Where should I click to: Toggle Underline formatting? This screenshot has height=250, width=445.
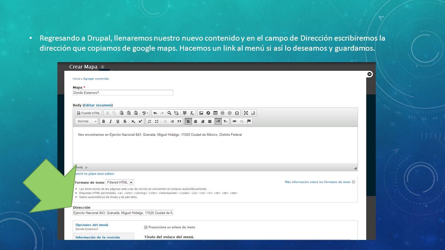tap(118, 121)
